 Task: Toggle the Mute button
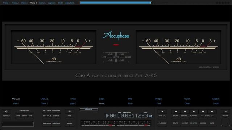(x=212, y=123)
